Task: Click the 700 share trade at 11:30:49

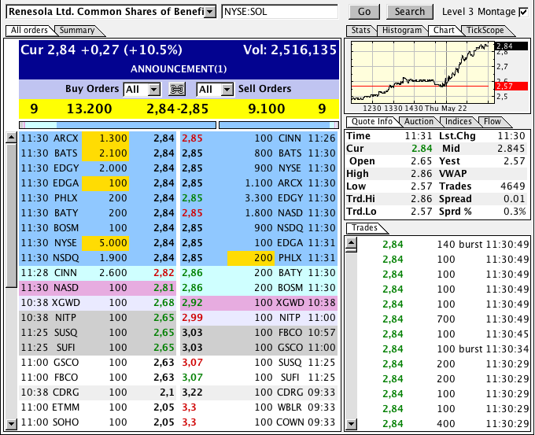Action: (444, 319)
